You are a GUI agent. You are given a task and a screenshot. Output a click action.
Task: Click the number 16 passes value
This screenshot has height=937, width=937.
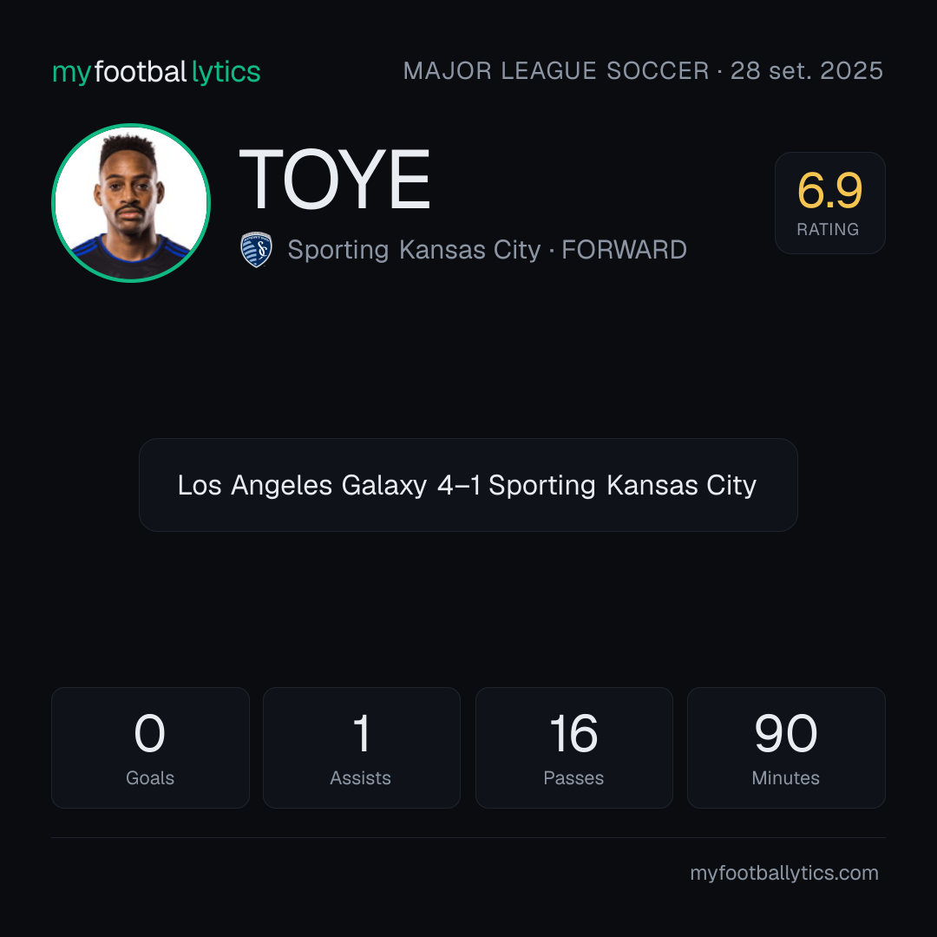tap(573, 733)
